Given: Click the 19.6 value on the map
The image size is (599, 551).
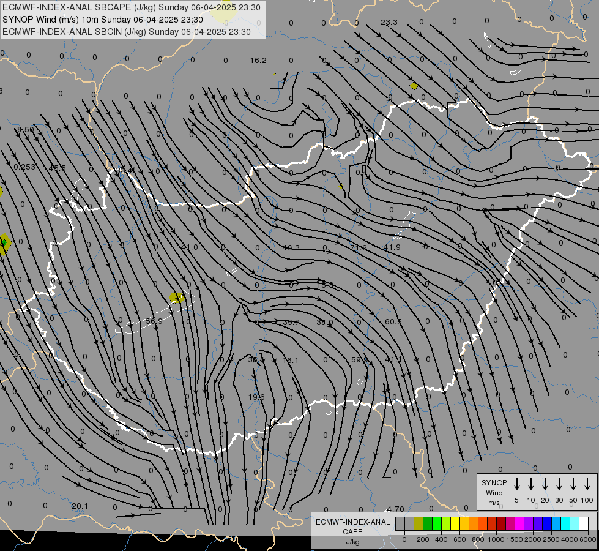Looking at the screenshot, I should [256, 397].
